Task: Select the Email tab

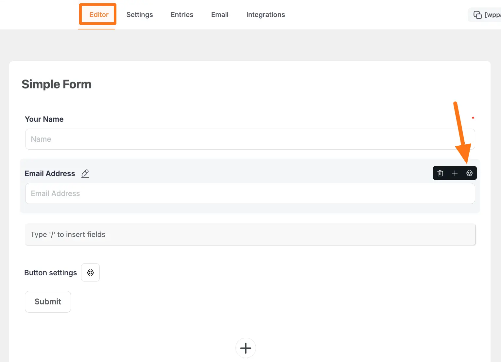Action: tap(220, 15)
